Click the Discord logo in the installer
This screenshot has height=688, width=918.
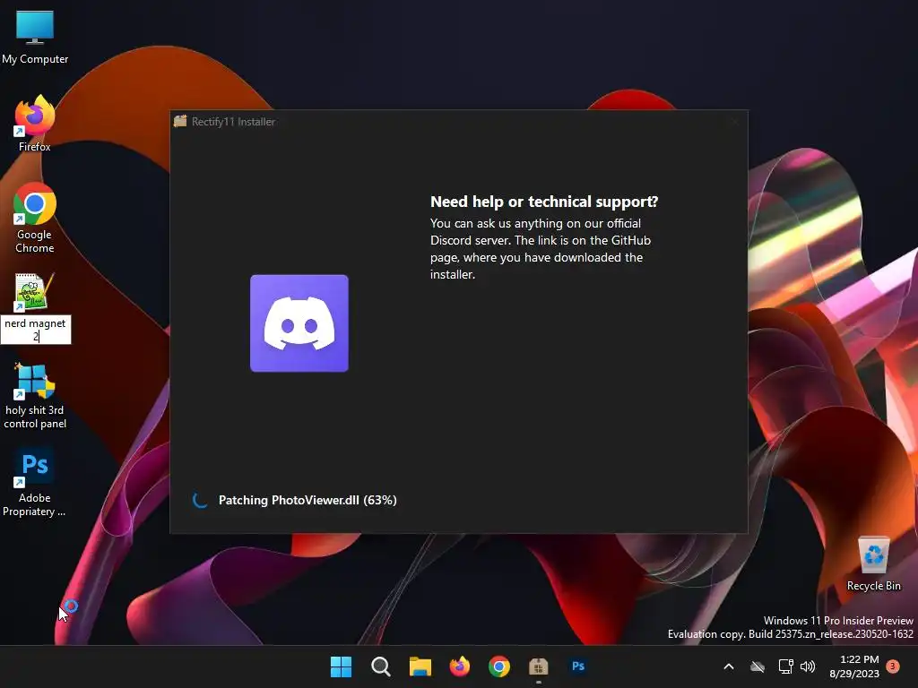pos(299,322)
